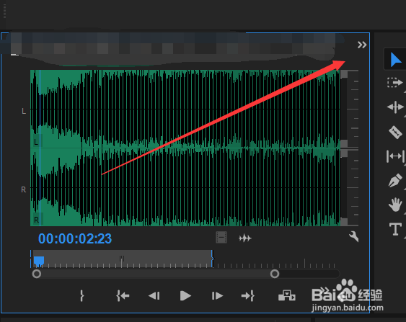Image resolution: width=406 pixels, height=322 pixels.
Task: Select the Selection tool arrow
Action: click(x=395, y=60)
